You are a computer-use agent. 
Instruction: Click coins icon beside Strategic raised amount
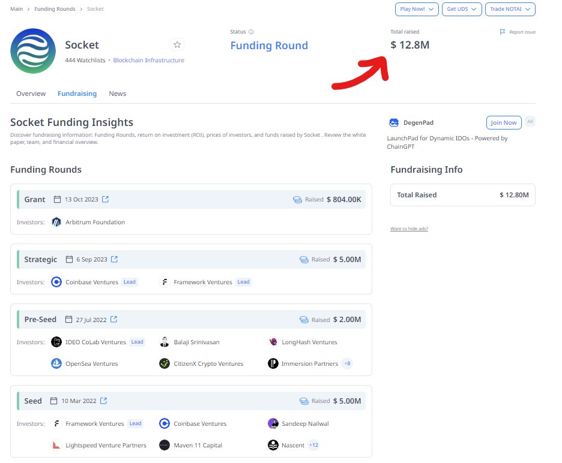coord(304,260)
